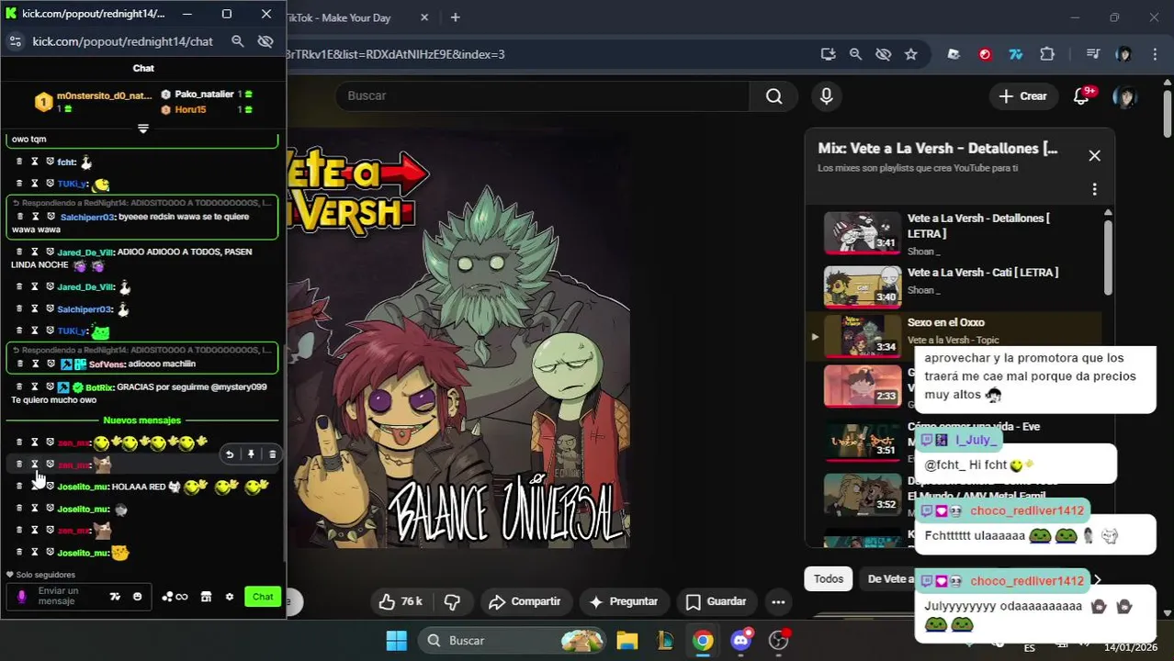1174x661 pixels.
Task: Click the red circular extension icon
Action: 985,54
